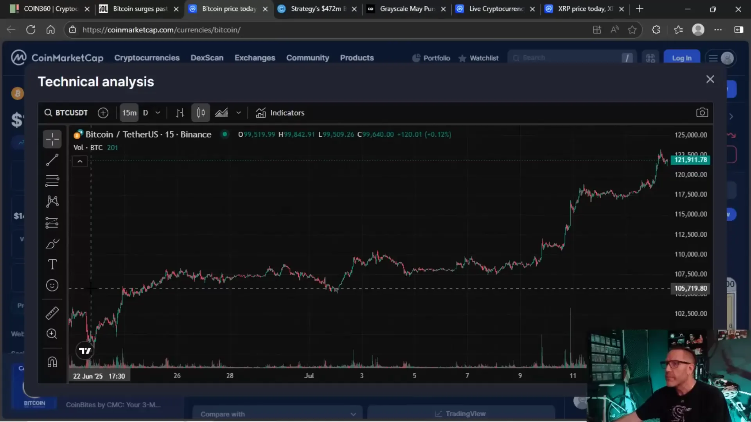The width and height of the screenshot is (751, 422).
Task: Switch to Strategy's $472m tab
Action: tap(317, 9)
